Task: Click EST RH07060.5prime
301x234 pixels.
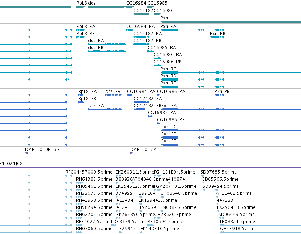Action: [x=94, y=229]
